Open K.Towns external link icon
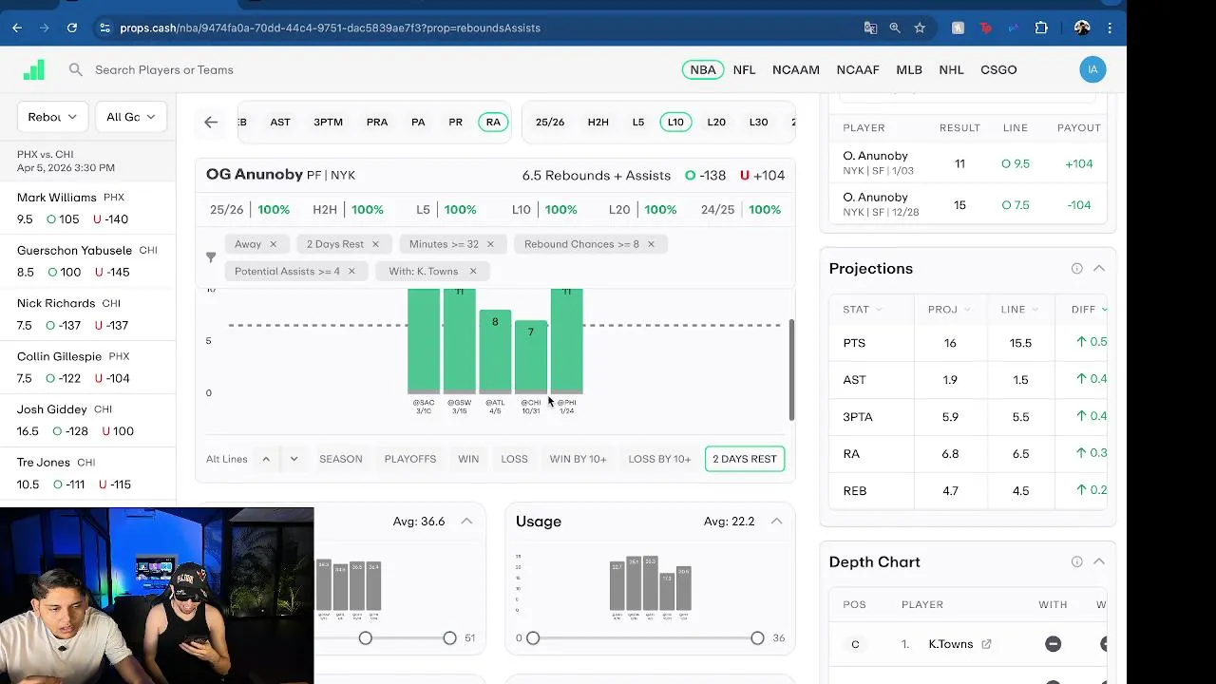 986,644
